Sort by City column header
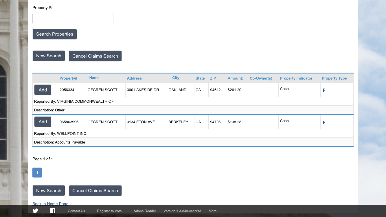 coord(176,78)
